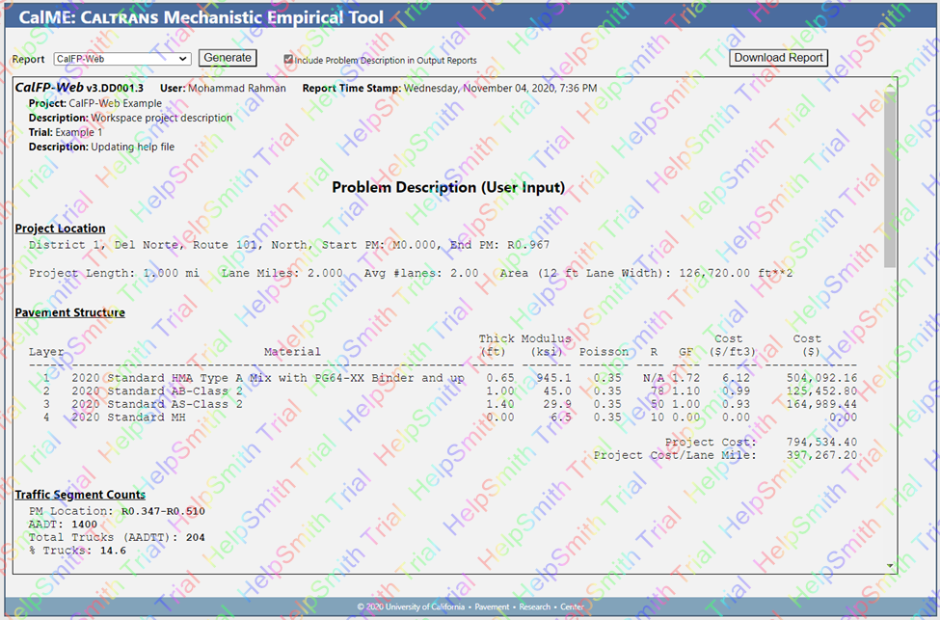Click the report's vertical scrollbar thumb

tap(890, 178)
